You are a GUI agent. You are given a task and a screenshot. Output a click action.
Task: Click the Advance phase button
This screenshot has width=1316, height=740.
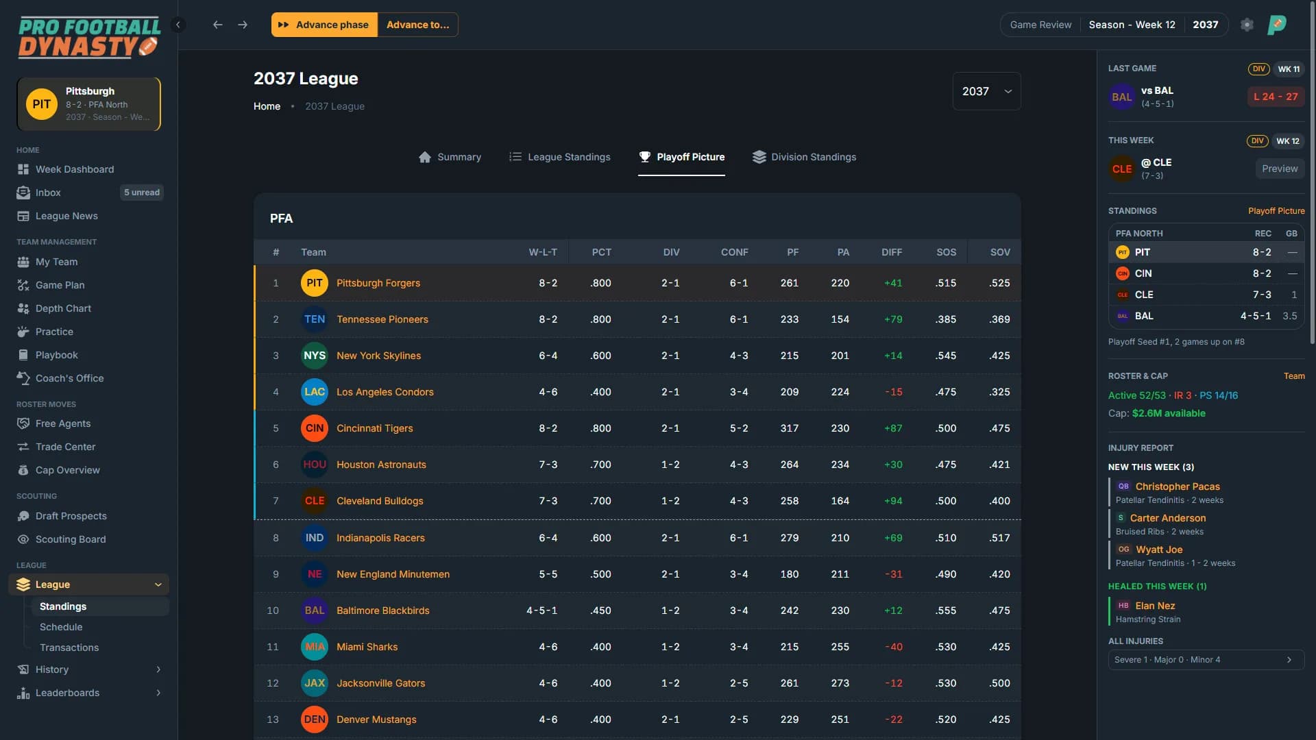tap(324, 25)
